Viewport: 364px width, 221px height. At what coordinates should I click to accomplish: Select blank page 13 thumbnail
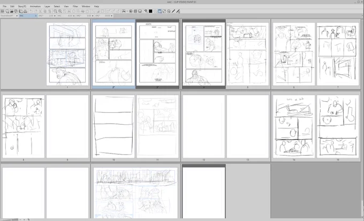[x=248, y=126]
